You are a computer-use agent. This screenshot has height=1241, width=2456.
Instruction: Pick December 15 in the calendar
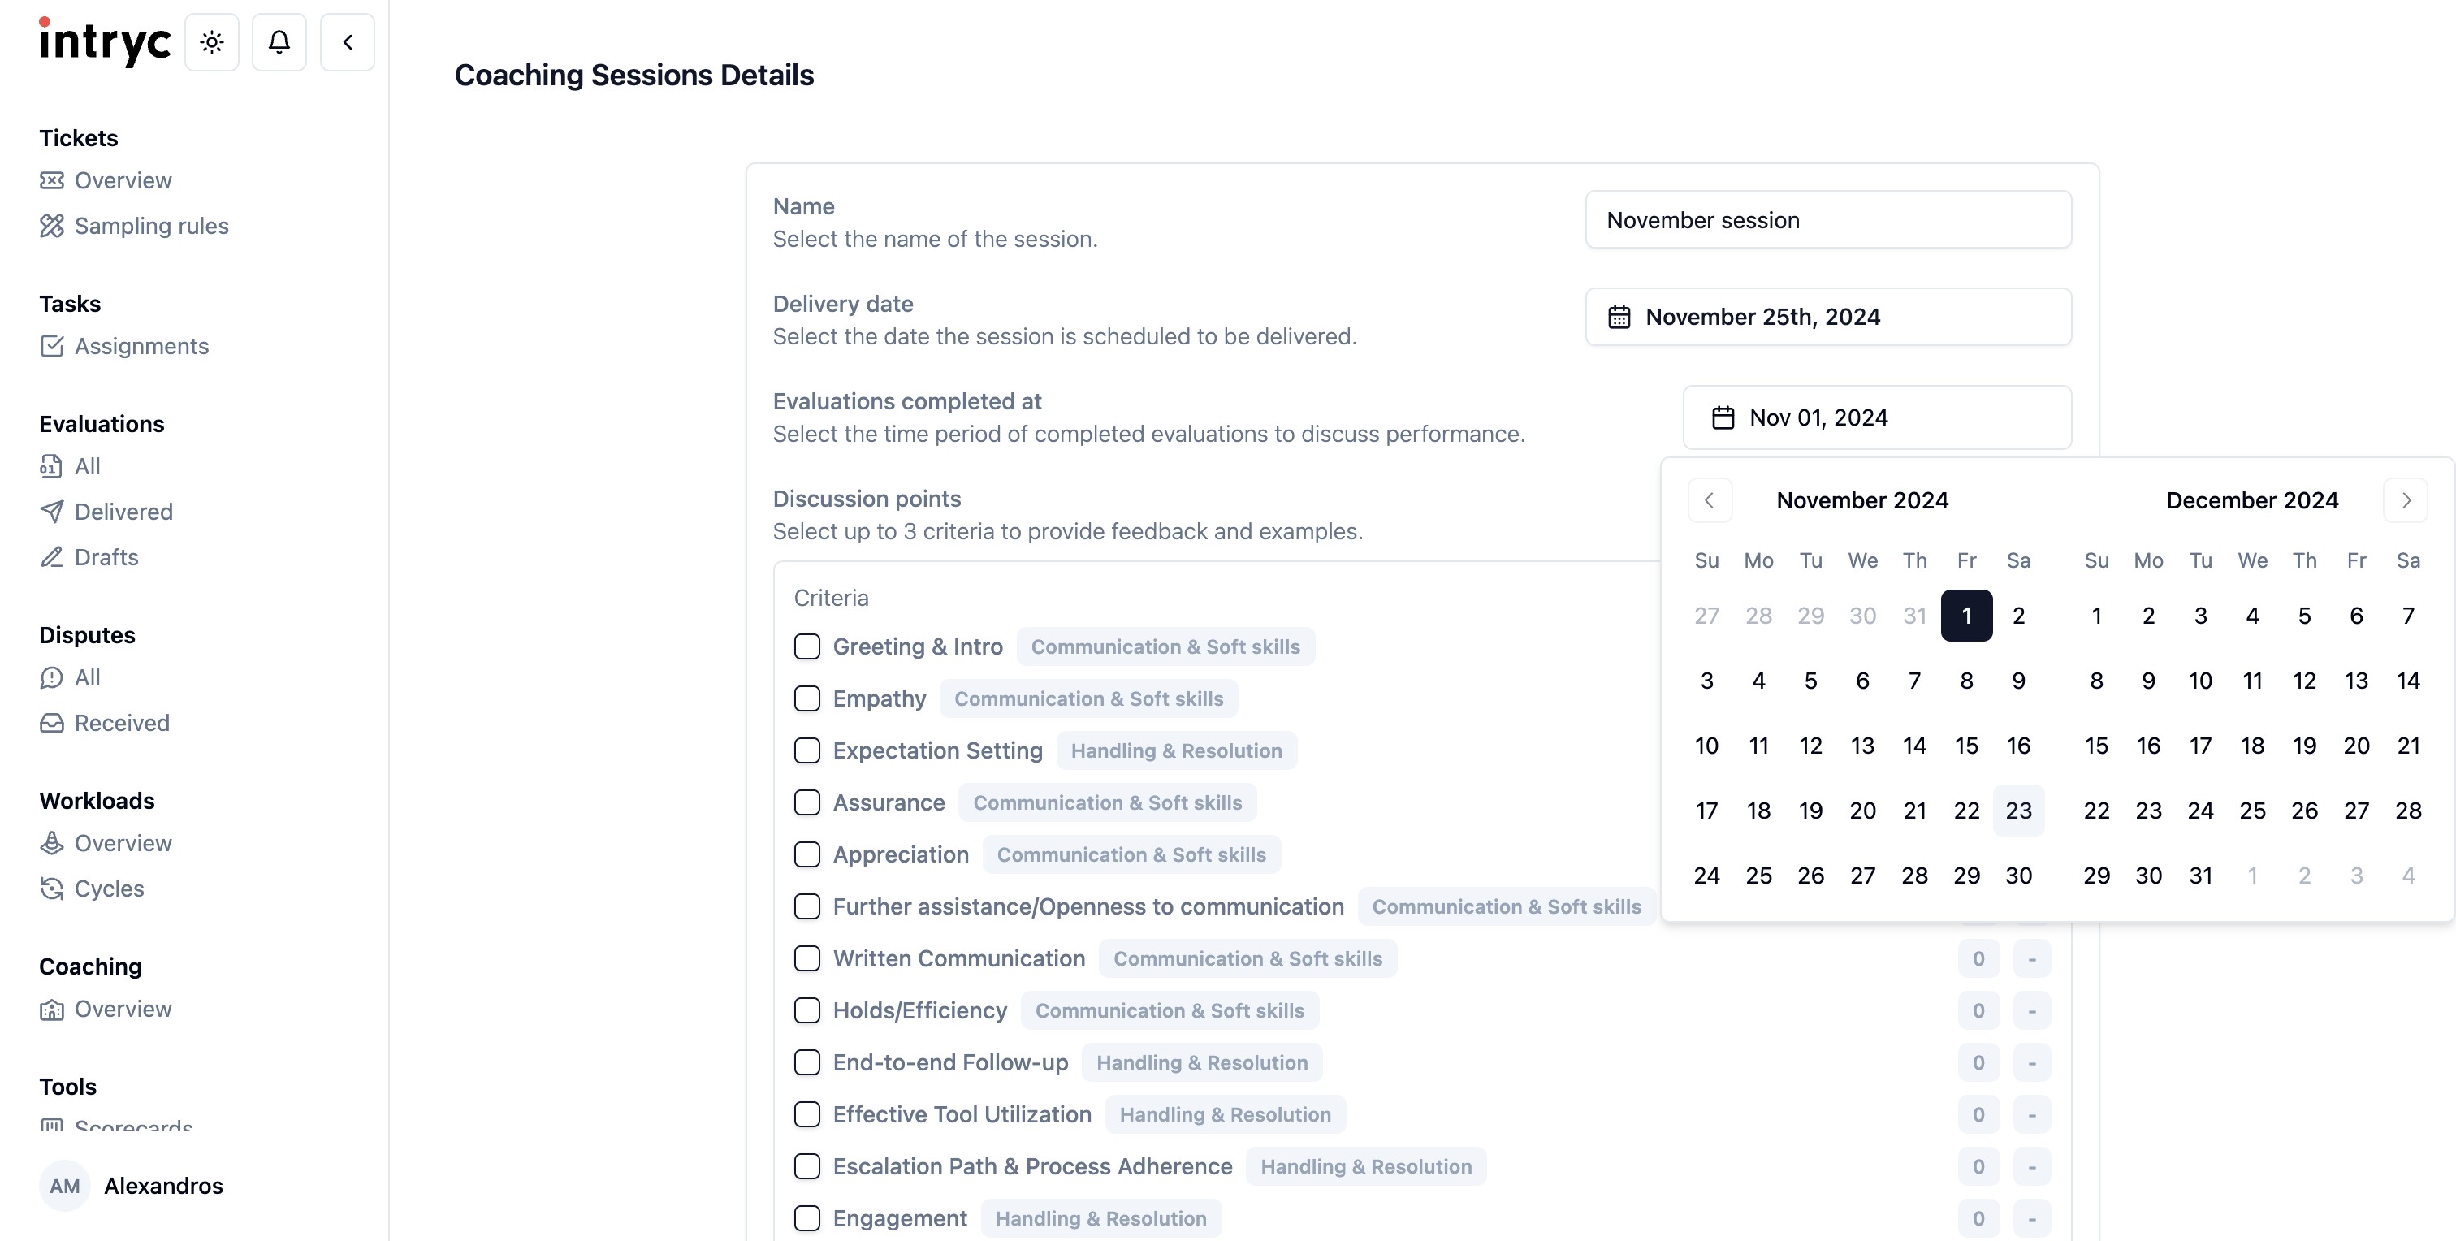[2095, 746]
